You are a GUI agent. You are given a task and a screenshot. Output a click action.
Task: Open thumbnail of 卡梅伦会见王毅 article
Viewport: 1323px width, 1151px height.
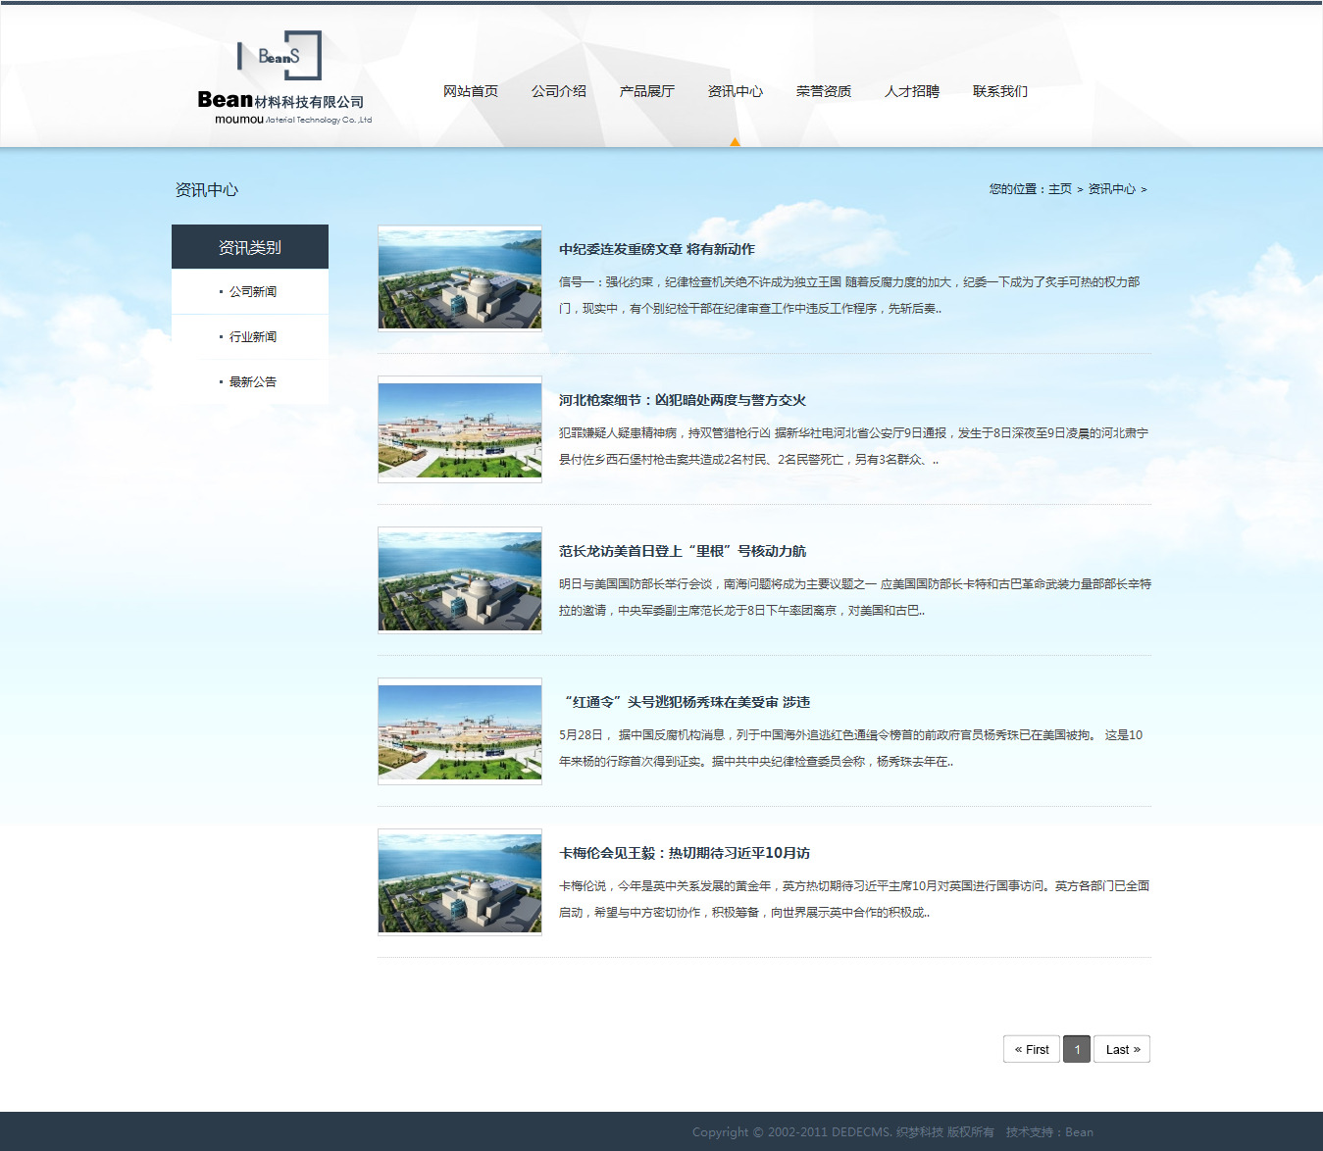[460, 883]
